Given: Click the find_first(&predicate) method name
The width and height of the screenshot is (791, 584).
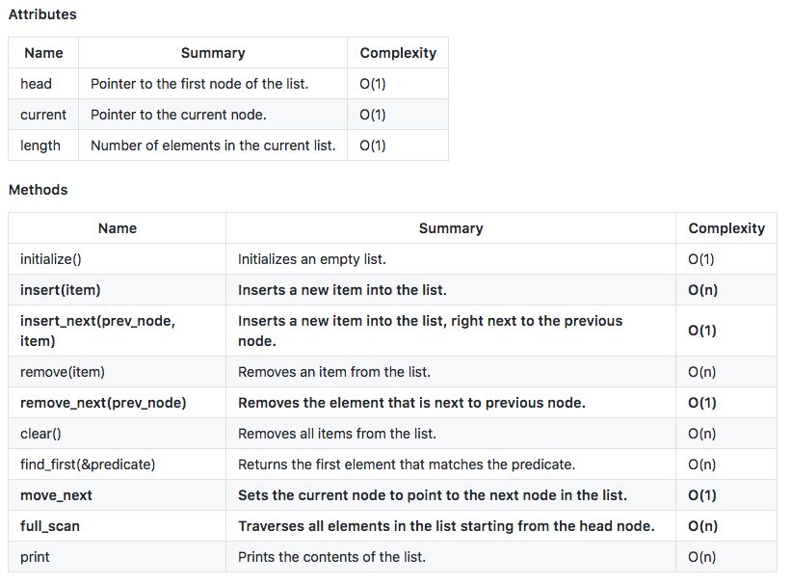Looking at the screenshot, I should [x=88, y=465].
